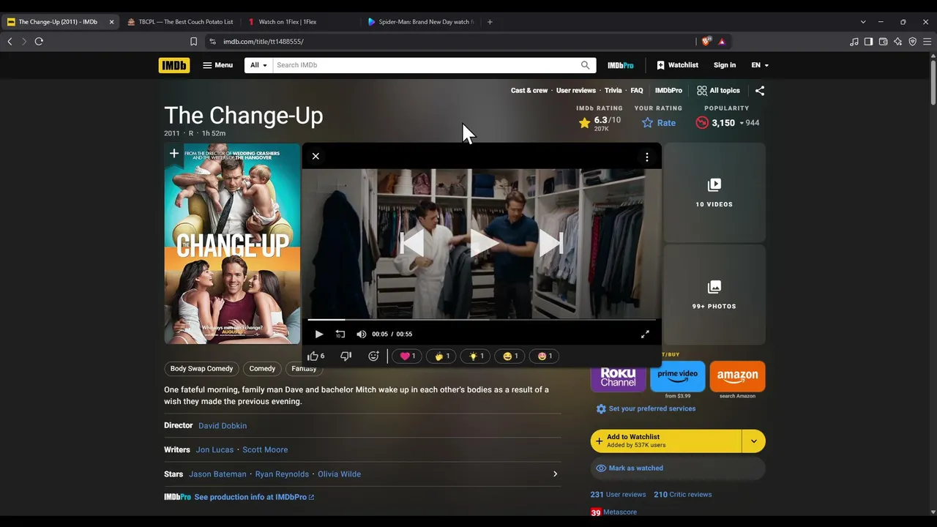Select the Body Swap Comedy genre chip
The width and height of the screenshot is (937, 527).
coord(201,369)
